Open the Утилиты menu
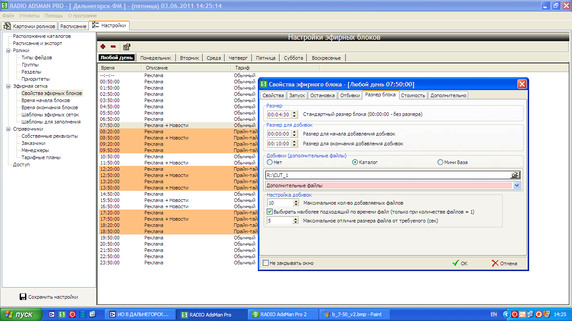This screenshot has width=572, height=321. click(29, 16)
